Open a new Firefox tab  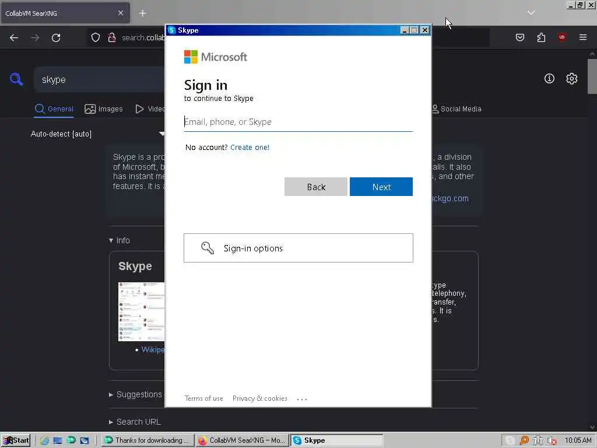coord(143,13)
